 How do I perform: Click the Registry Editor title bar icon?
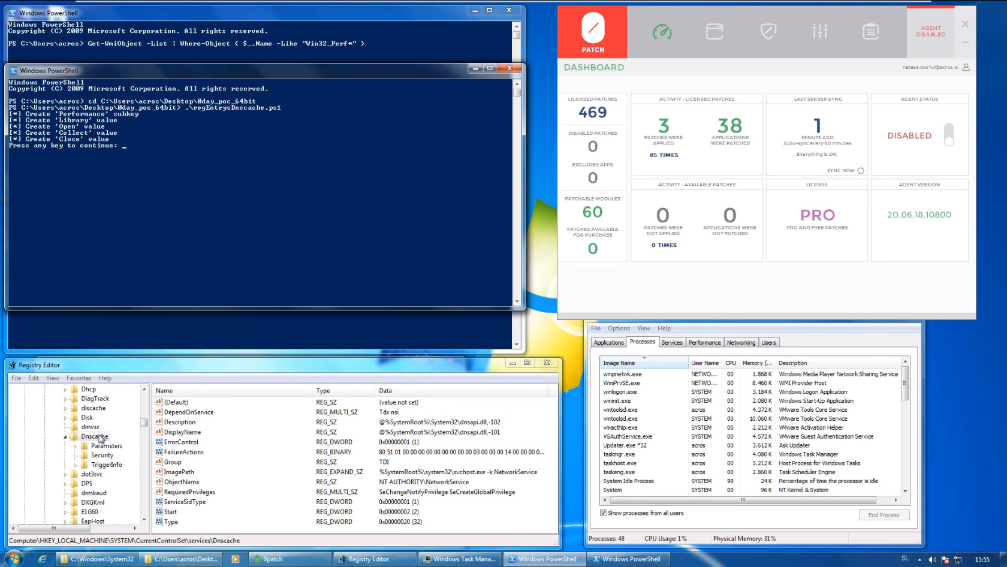pos(12,365)
